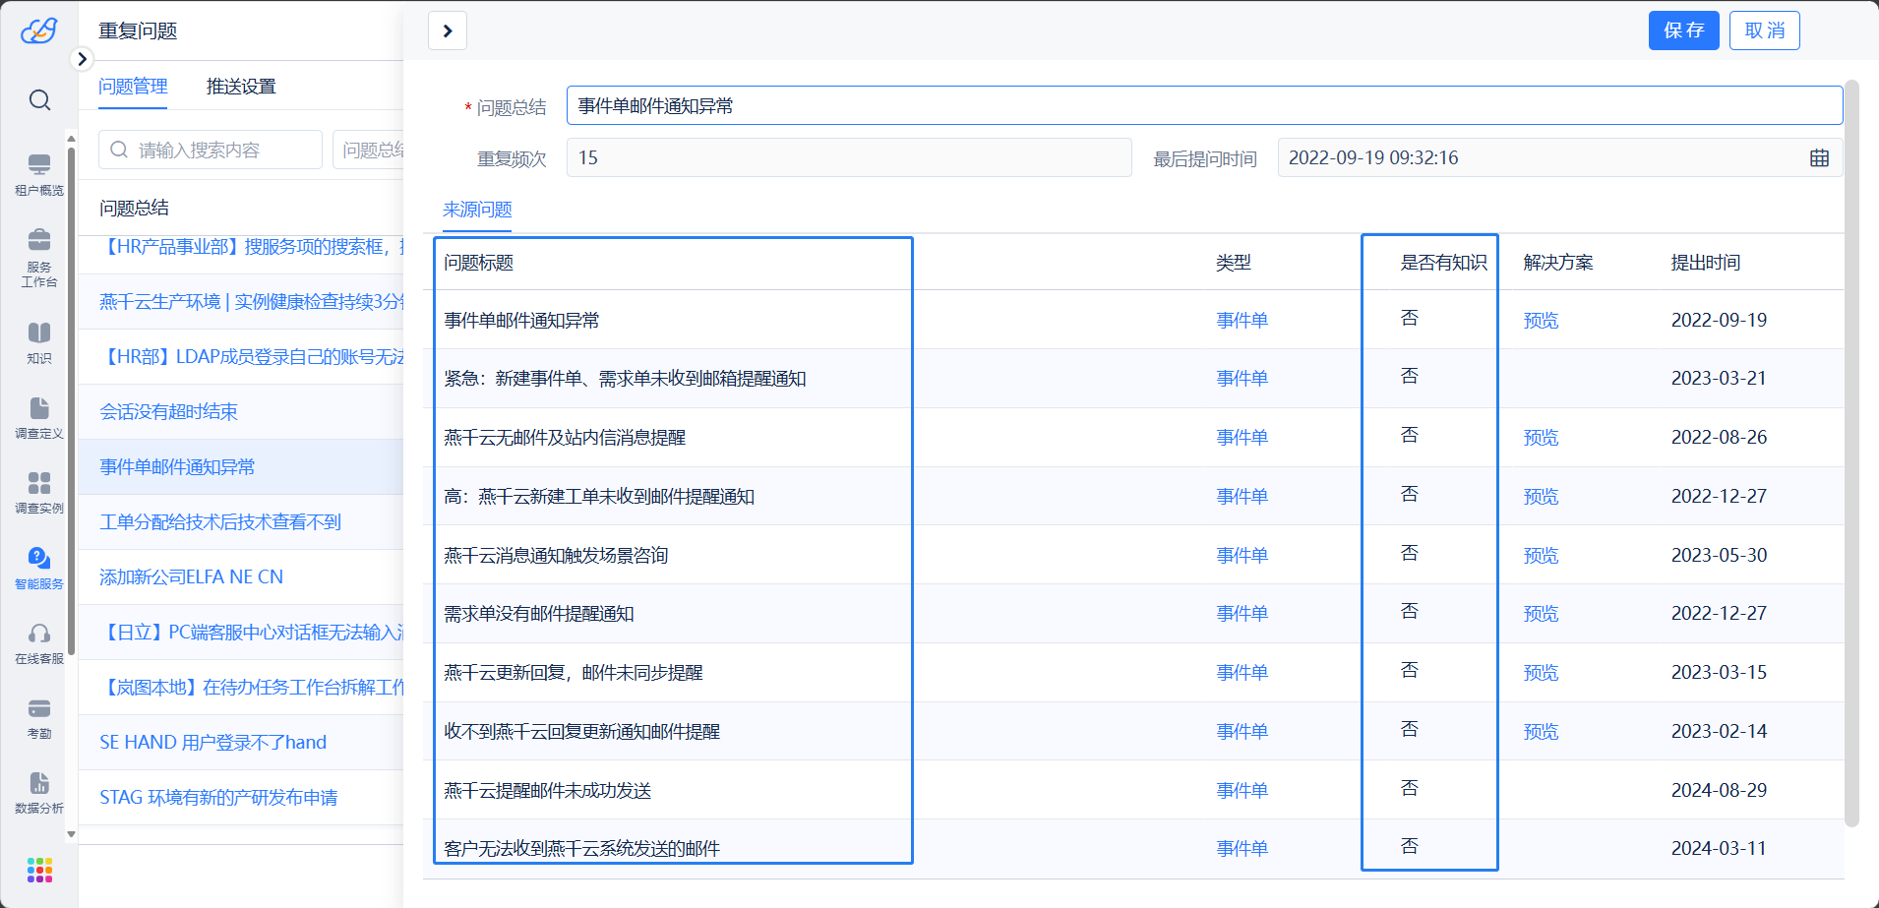Open 租户概览 in the sidebar

pyautogui.click(x=39, y=174)
